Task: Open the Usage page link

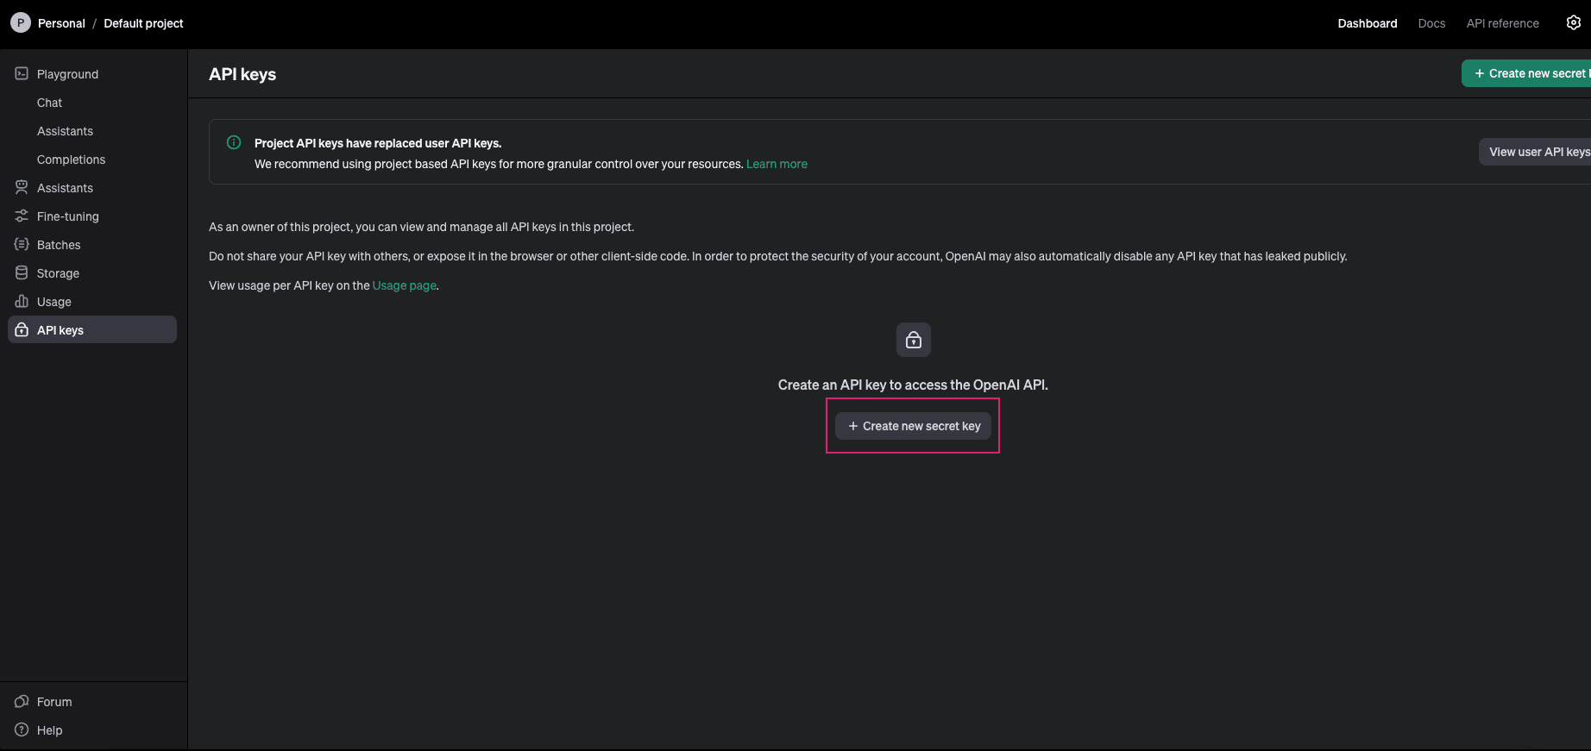Action: (404, 285)
